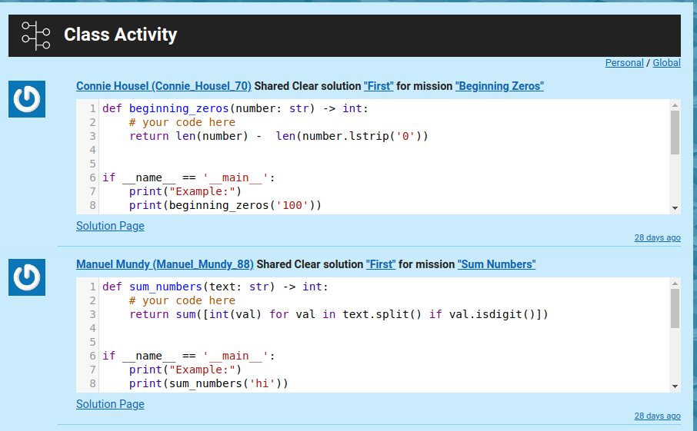The width and height of the screenshot is (697, 431).
Task: Click scroll down arrow in Sum Numbers code
Action: pos(675,386)
